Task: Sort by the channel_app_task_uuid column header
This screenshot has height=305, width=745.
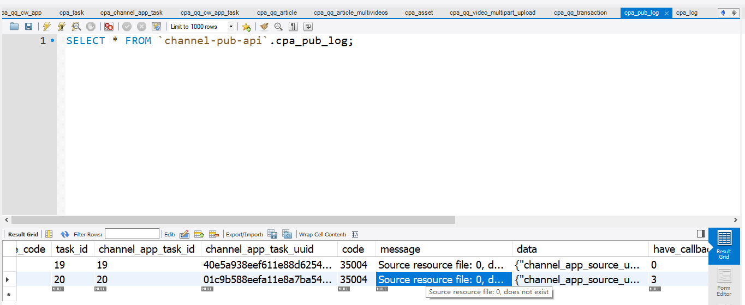Action: [x=259, y=249]
